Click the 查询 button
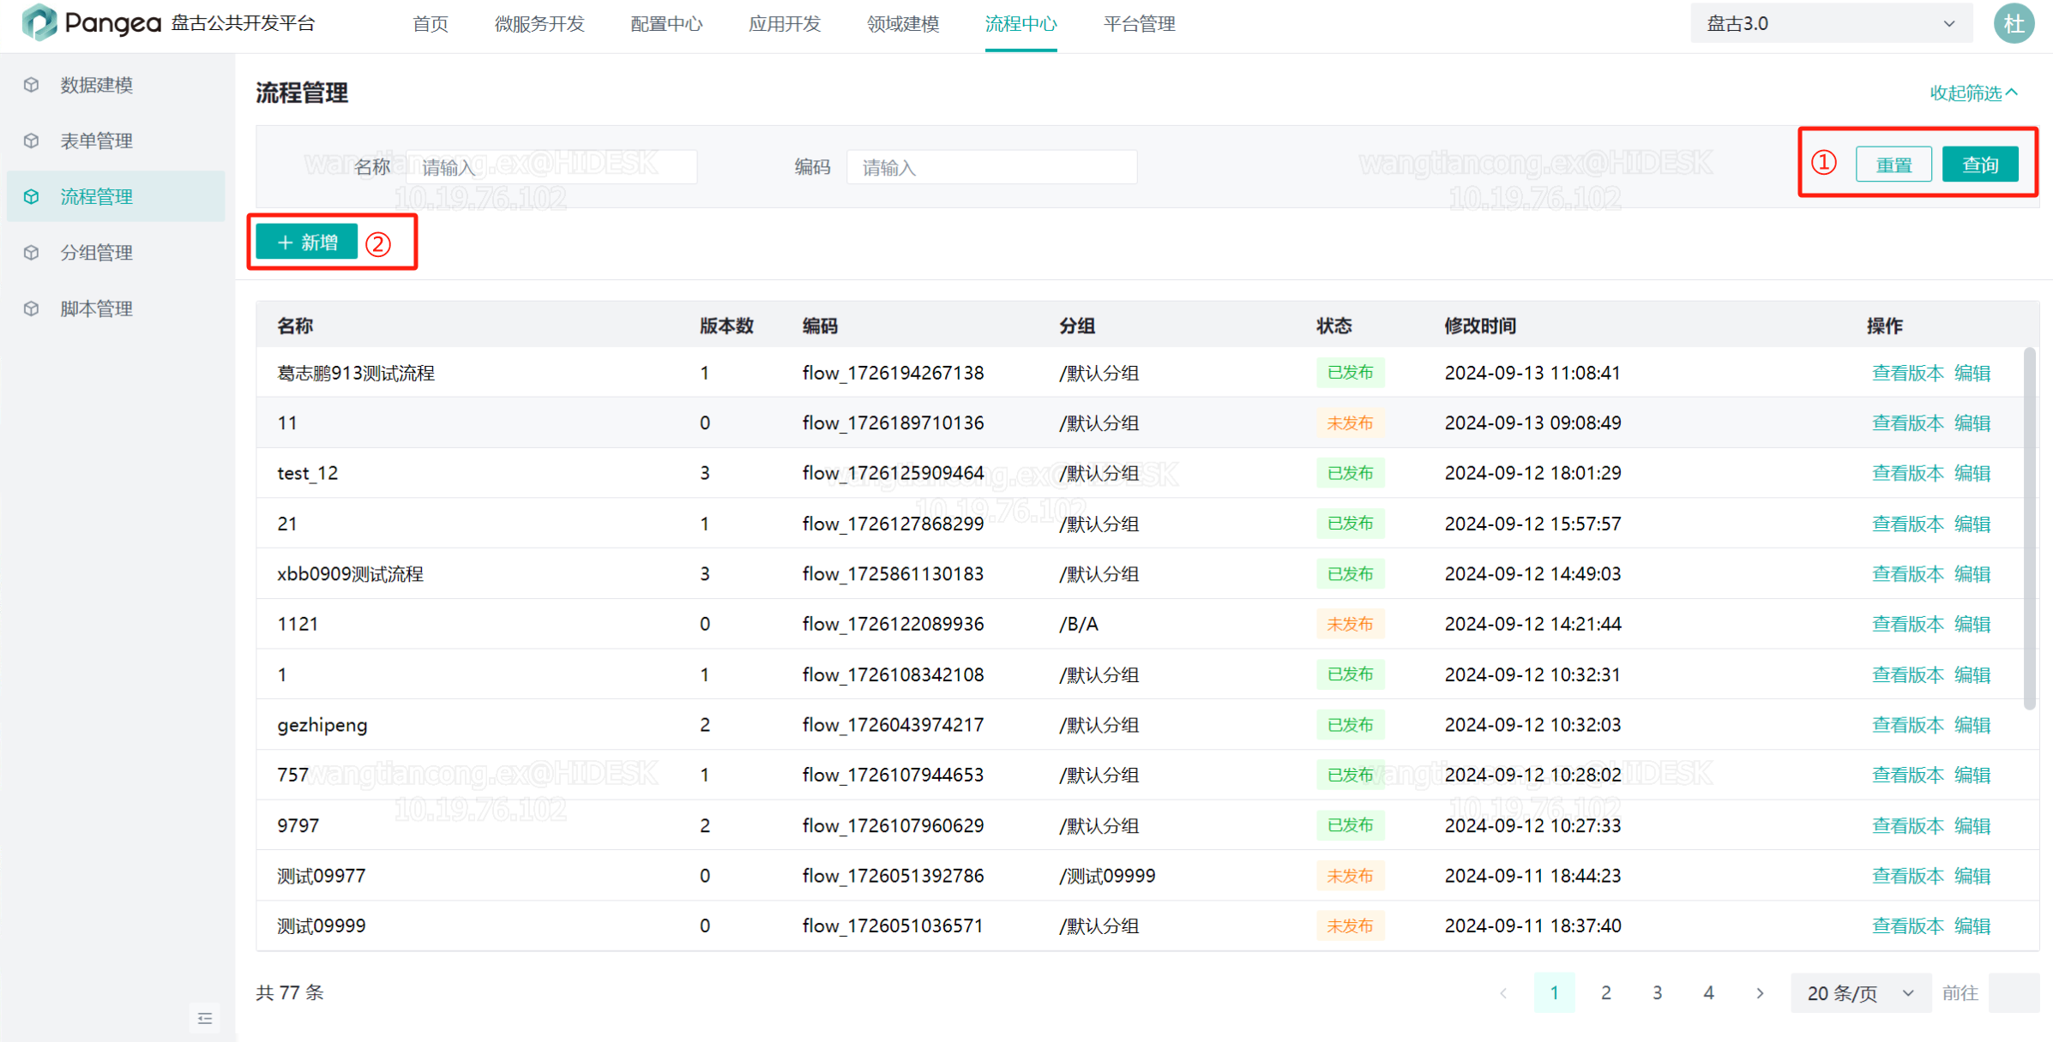Image resolution: width=2053 pixels, height=1042 pixels. coord(1980,165)
